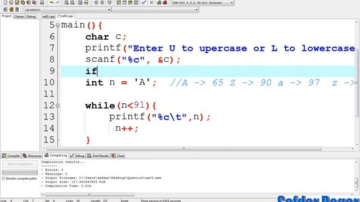The width and height of the screenshot is (360, 202).
Task: Click the Print icon
Action: [x=42, y=3]
